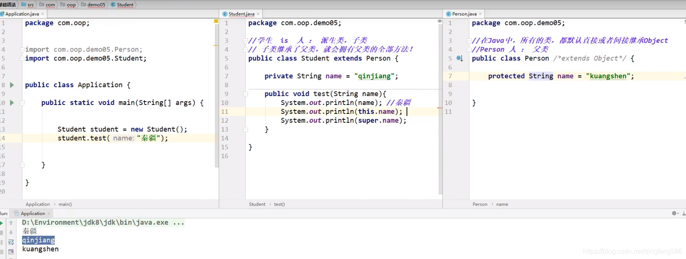
Task: Click the highlighted qinjiang console output
Action: (39, 240)
